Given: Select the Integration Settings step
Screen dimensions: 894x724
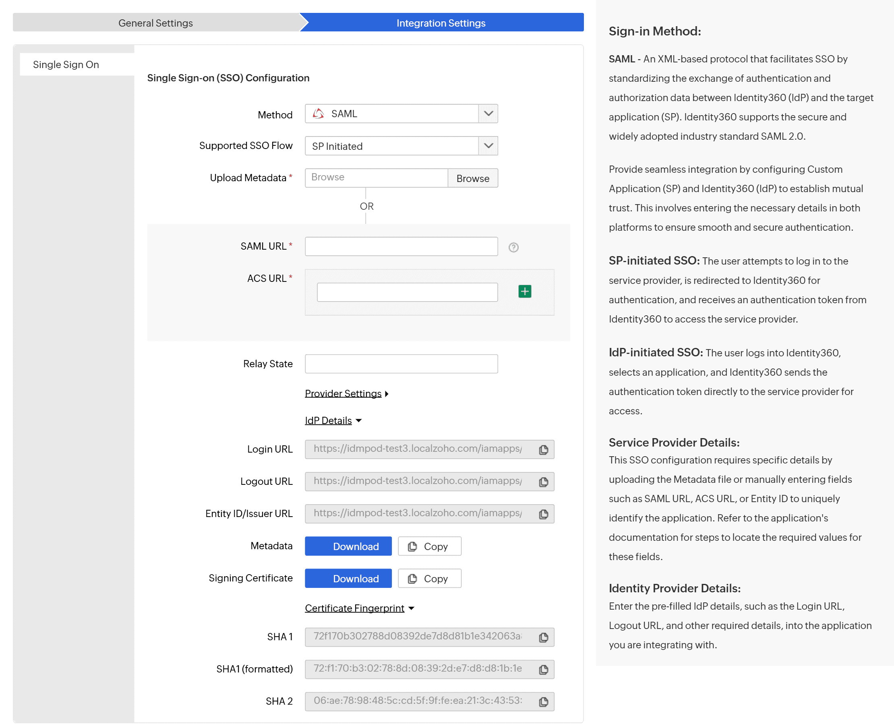Looking at the screenshot, I should pyautogui.click(x=441, y=23).
